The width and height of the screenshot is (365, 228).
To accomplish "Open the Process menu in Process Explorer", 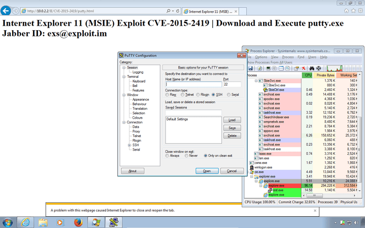I will (x=288, y=57).
